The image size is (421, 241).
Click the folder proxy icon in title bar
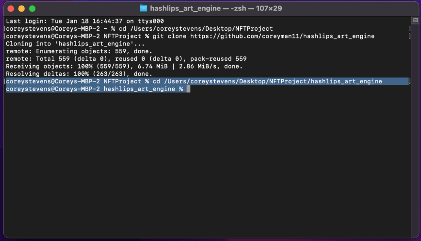pos(144,8)
